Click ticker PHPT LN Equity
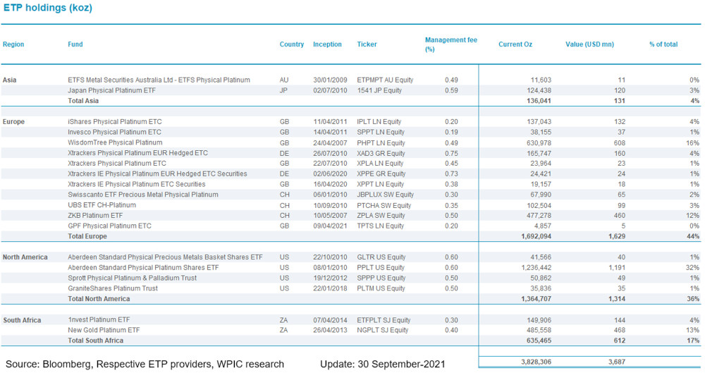Viewport: 705px width, 373px height. [381, 143]
